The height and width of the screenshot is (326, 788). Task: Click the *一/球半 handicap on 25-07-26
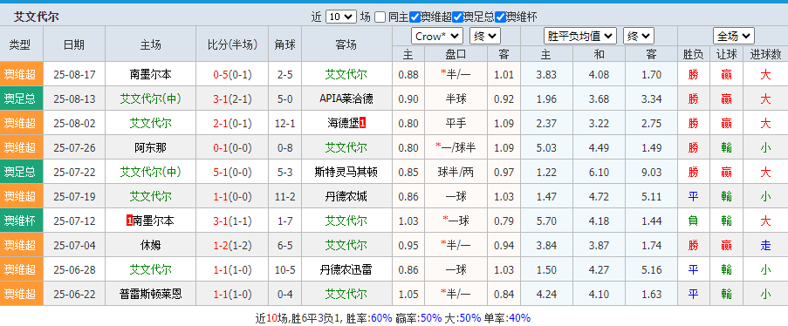tap(456, 147)
